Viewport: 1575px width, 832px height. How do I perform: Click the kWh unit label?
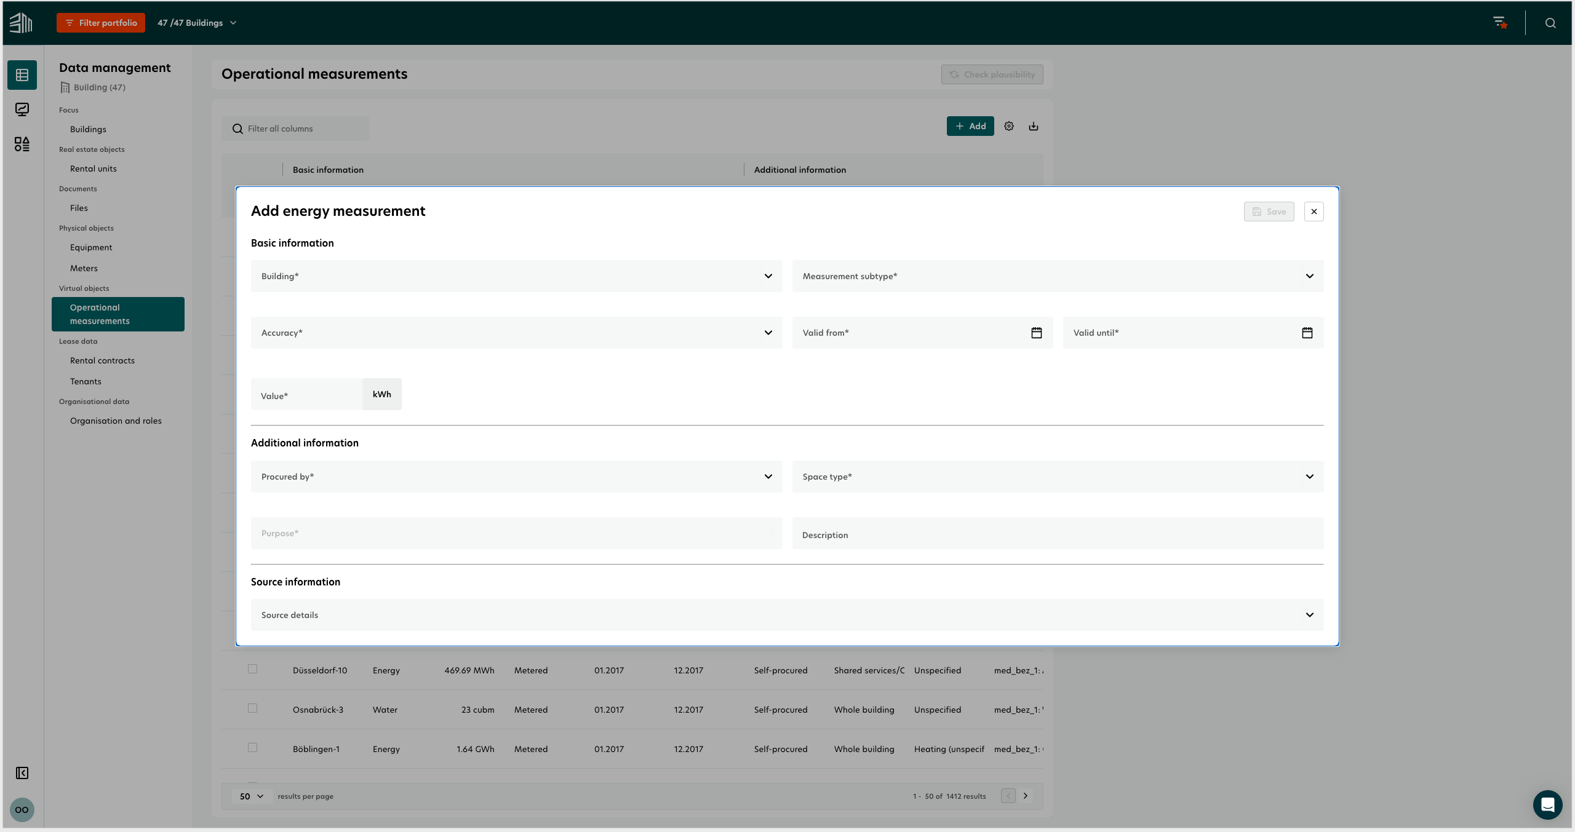(382, 394)
